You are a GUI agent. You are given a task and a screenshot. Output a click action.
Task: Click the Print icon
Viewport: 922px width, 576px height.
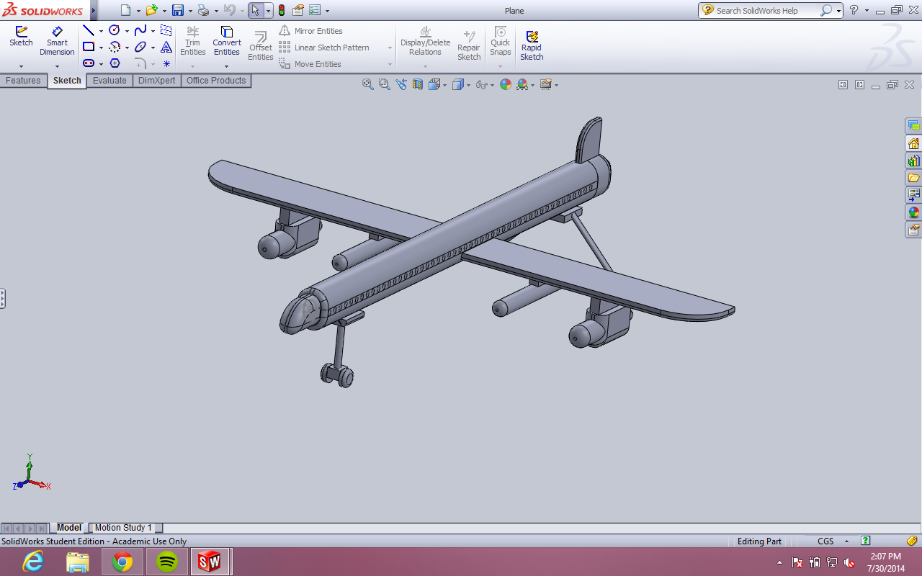tap(203, 10)
